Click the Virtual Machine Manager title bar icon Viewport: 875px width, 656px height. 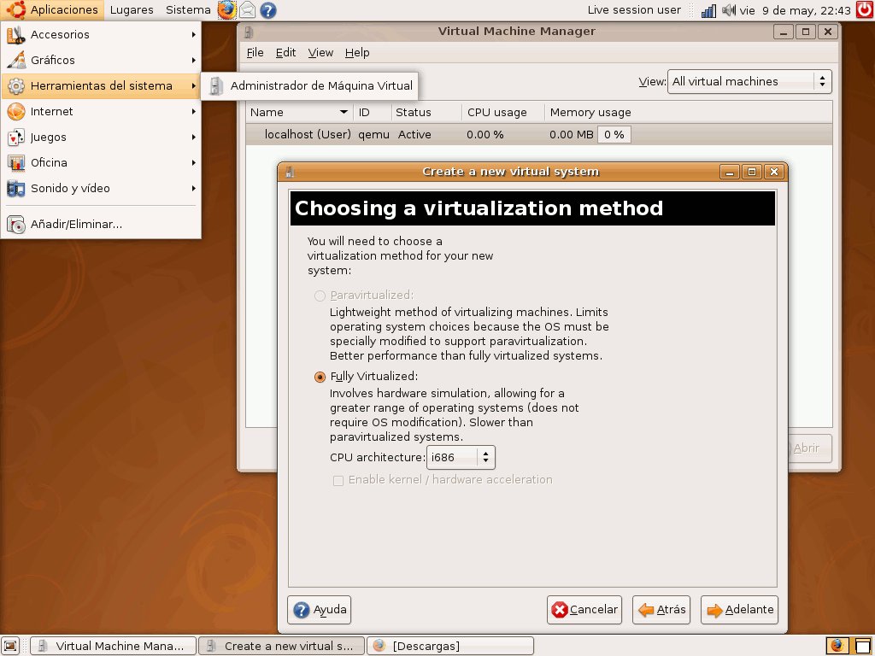pyautogui.click(x=249, y=32)
